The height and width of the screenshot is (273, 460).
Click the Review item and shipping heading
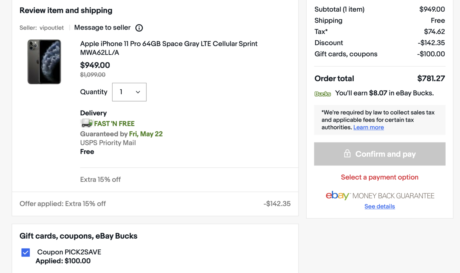(66, 10)
